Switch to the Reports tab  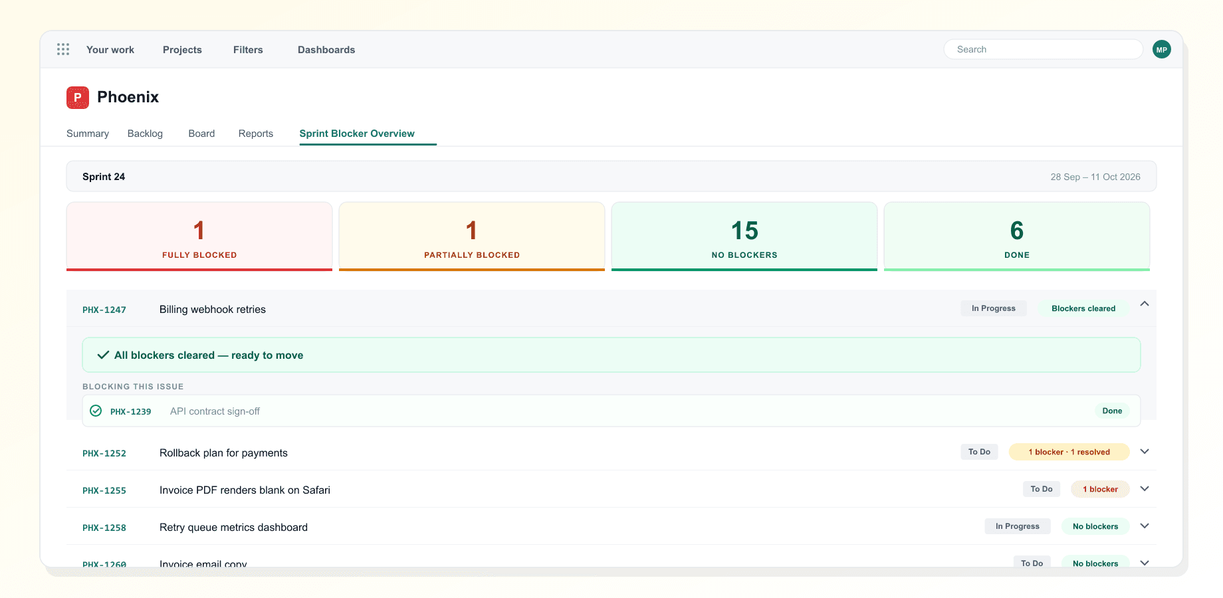256,134
